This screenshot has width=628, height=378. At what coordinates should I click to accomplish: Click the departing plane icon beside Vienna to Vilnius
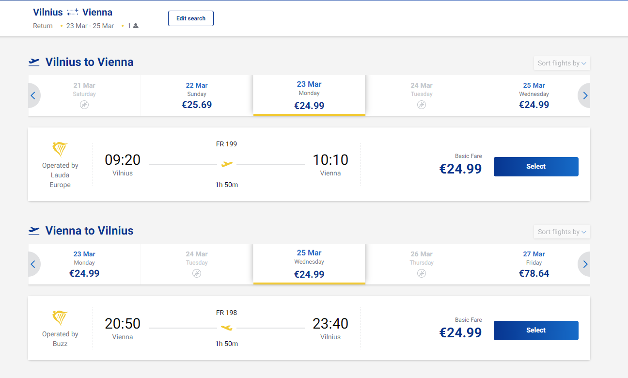(34, 231)
